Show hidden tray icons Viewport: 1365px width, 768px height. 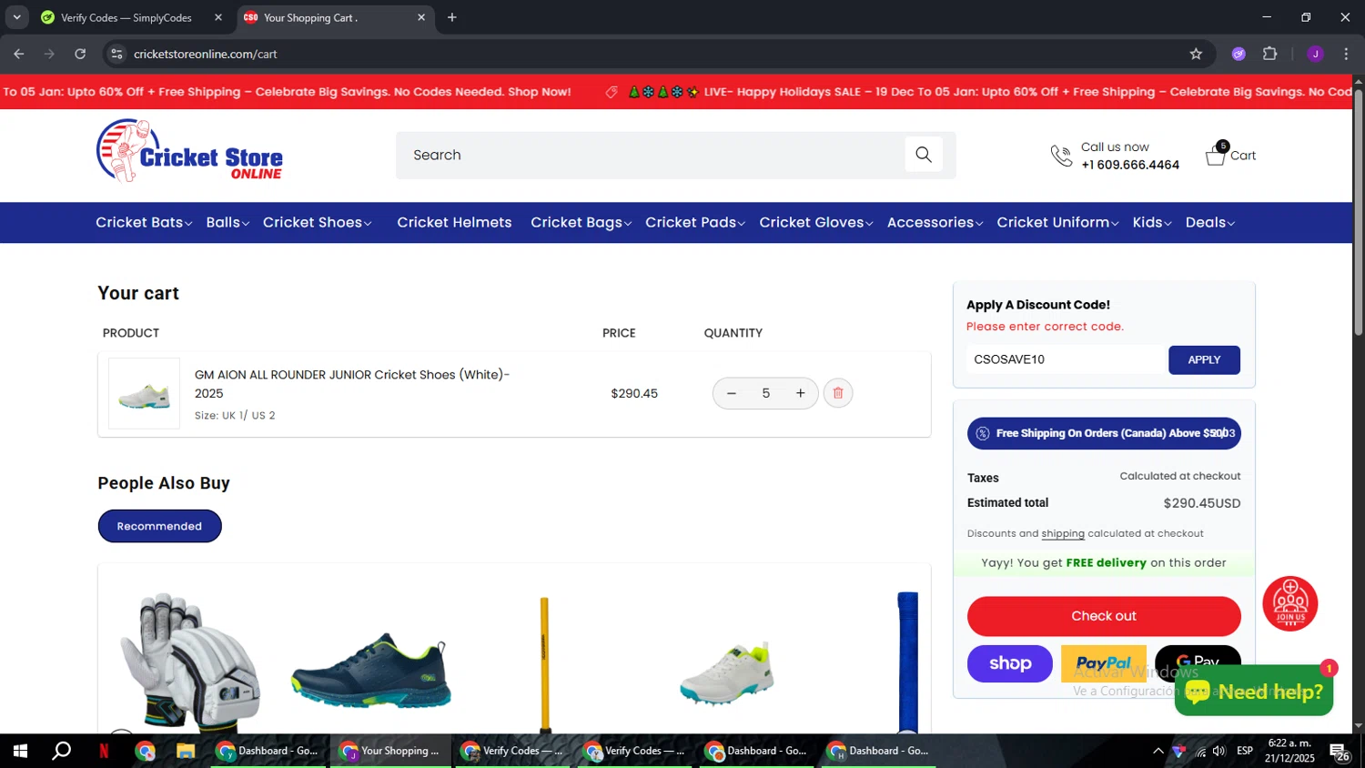[x=1158, y=751]
